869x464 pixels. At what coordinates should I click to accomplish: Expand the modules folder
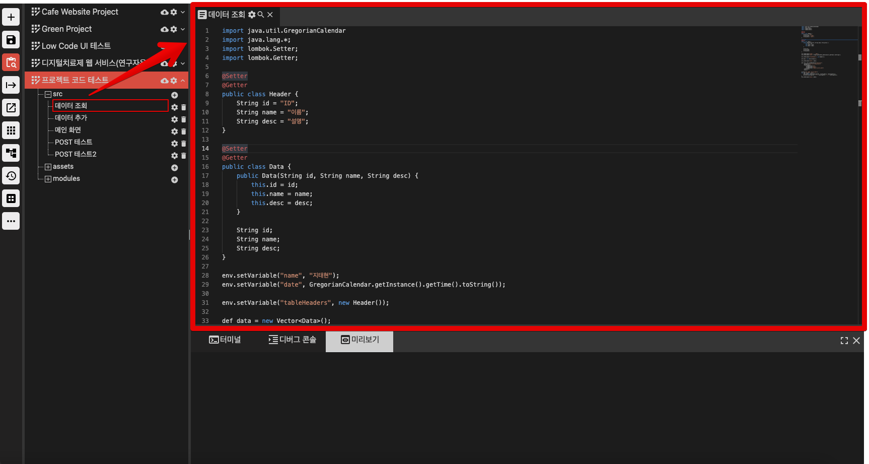(48, 179)
